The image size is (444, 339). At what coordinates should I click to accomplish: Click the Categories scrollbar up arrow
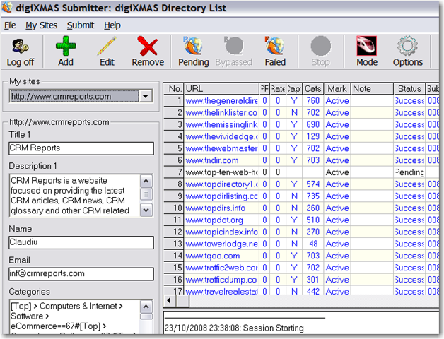pyautogui.click(x=146, y=307)
